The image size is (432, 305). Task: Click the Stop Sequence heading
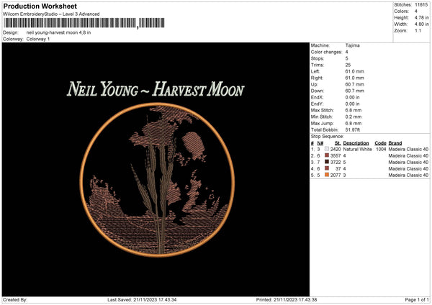coord(328,137)
